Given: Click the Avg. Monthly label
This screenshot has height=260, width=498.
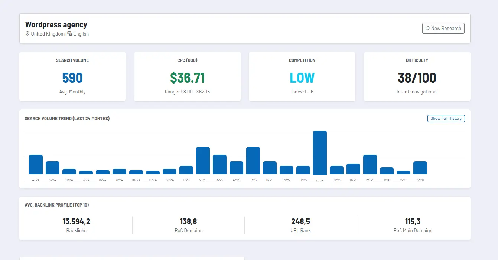Looking at the screenshot, I should pyautogui.click(x=72, y=92).
